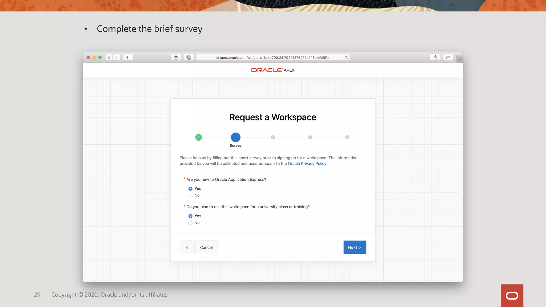This screenshot has width=546, height=307.
Task: Click the fourth wizard step dot
Action: tap(310, 137)
